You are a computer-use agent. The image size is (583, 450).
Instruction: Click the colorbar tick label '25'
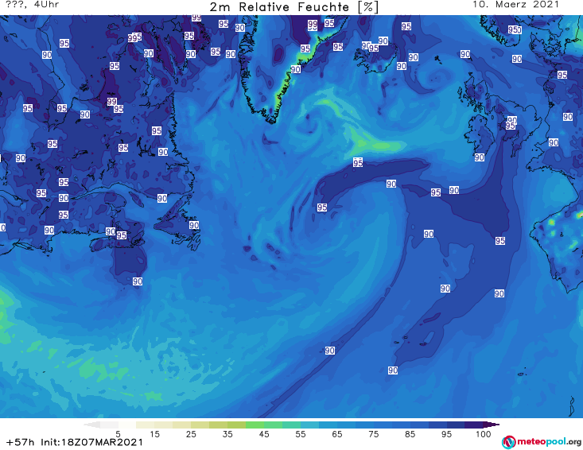coord(191,434)
